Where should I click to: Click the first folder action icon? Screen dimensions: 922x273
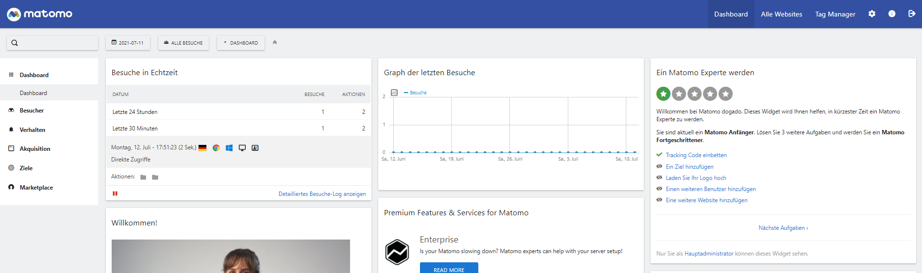click(x=143, y=177)
